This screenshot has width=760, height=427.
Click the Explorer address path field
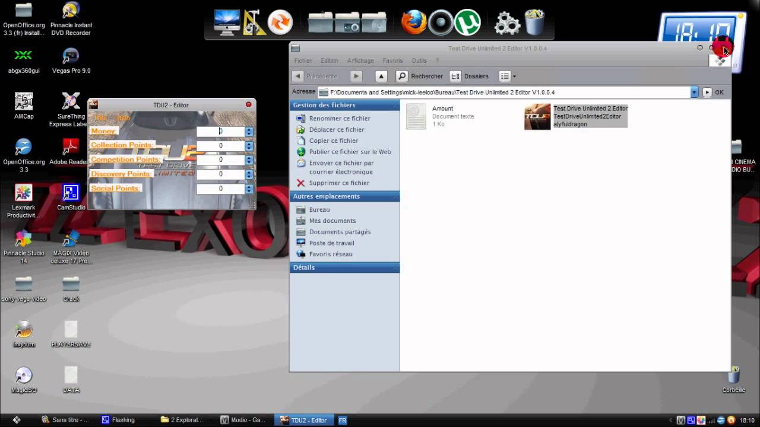tap(503, 93)
